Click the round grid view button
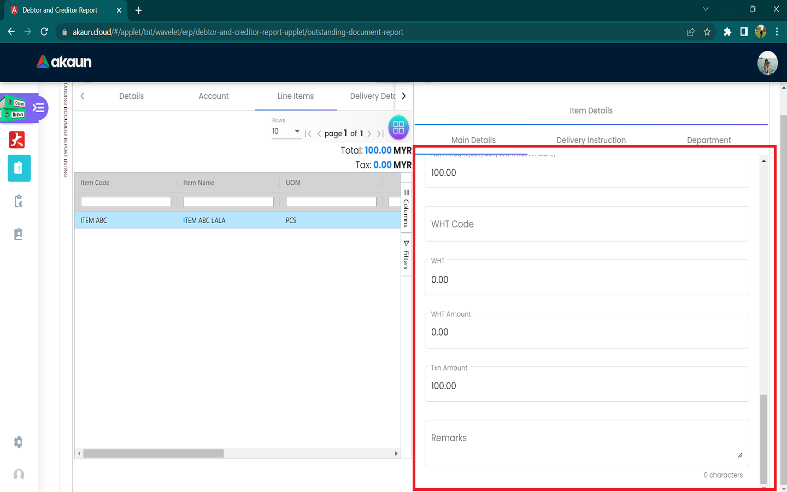 (398, 127)
